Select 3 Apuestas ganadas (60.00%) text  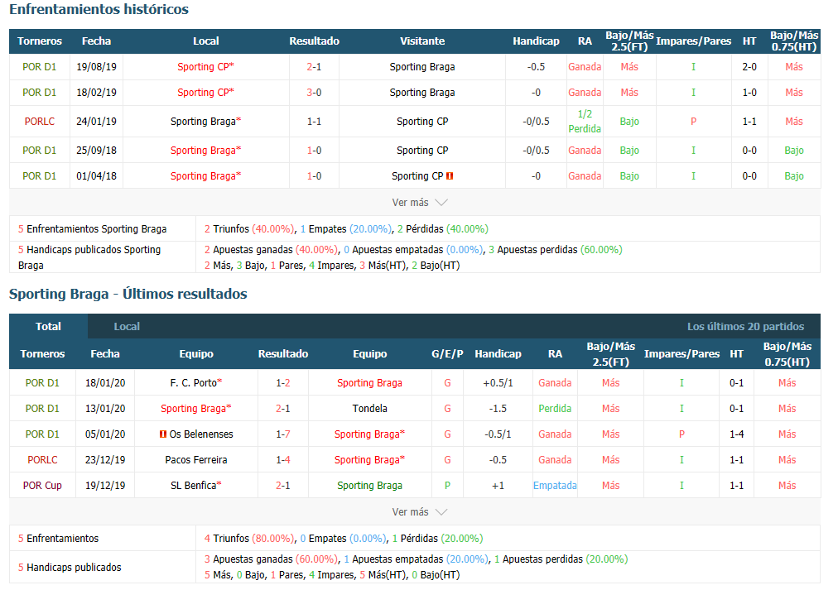point(271,559)
